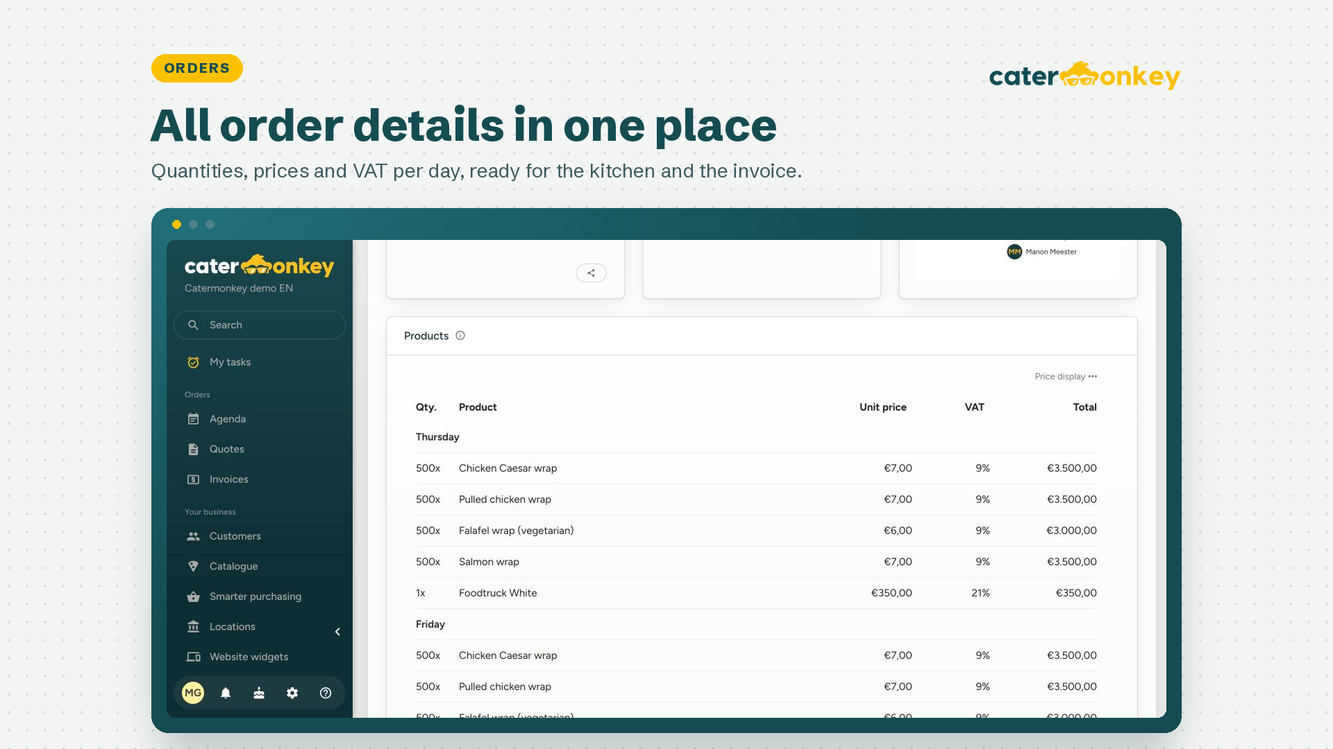Click the Thursday day heading
Viewport: 1333px width, 749px height.
pos(437,437)
